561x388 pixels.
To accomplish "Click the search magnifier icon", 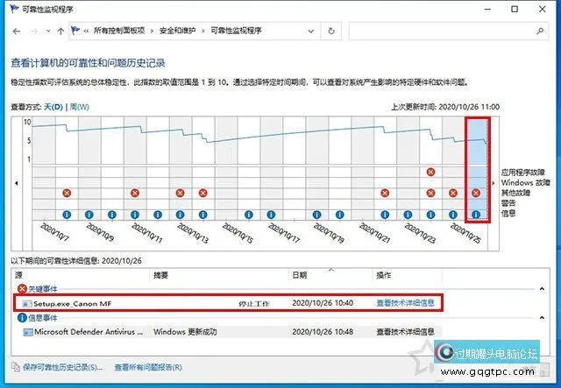I will pos(540,32).
